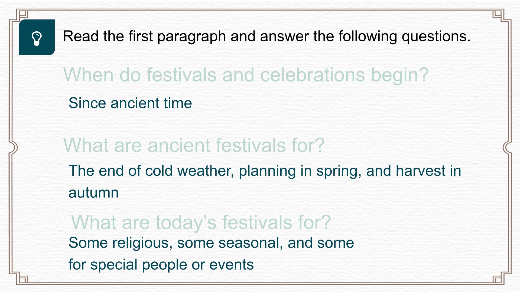The height and width of the screenshot is (292, 520).
Task: Click the word 'autumn' in the answer
Action: [94, 193]
